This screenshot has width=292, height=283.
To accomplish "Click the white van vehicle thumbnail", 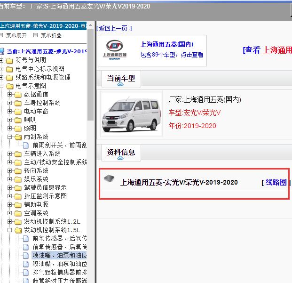I will point(132,114).
